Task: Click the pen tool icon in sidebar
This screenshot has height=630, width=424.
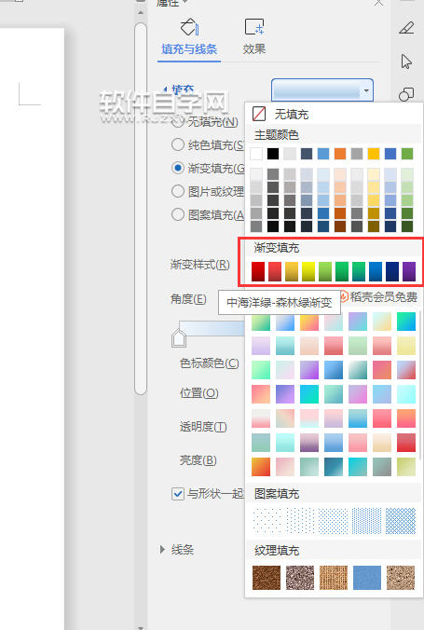Action: tap(406, 28)
